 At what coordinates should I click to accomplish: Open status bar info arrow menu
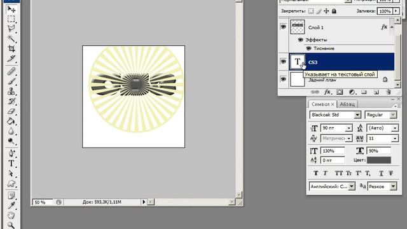[144, 202]
